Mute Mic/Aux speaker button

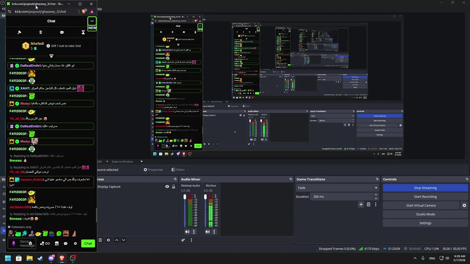click(x=208, y=232)
